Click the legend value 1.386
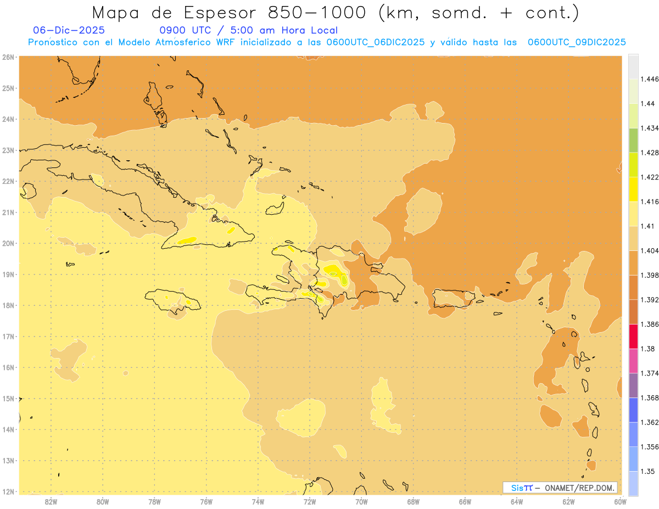 click(650, 325)
